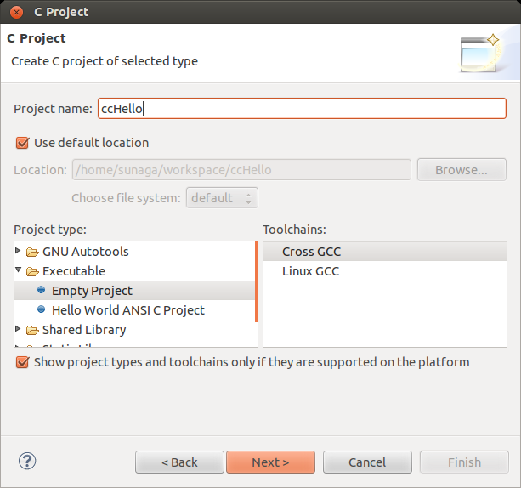Toggle Show project types only if supported checkbox
This screenshot has height=488, width=521.
(x=22, y=362)
